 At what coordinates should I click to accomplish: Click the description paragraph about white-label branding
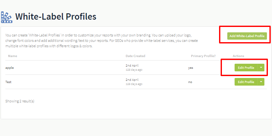pyautogui.click(x=101, y=41)
